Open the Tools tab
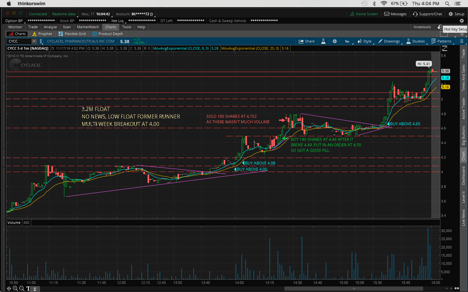 [127, 27]
